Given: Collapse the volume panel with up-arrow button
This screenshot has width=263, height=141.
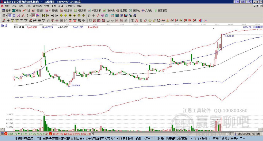Looking at the screenshot, I should coord(2,129).
